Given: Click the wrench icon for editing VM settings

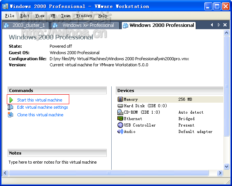Looking at the screenshot, I should click(x=10, y=107).
